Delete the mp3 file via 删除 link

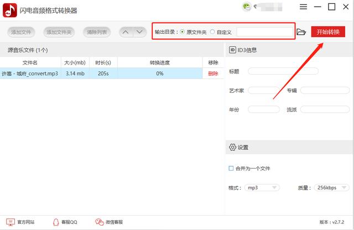[x=213, y=74]
